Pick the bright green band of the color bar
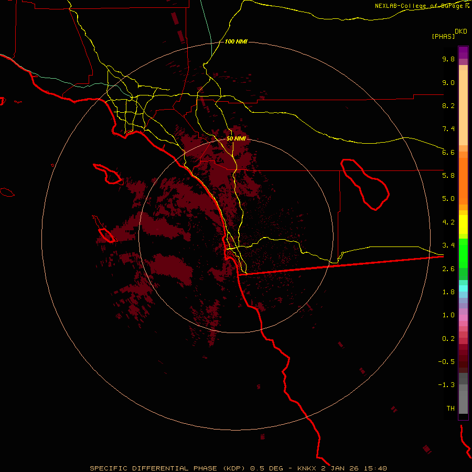The image size is (472, 472). [463, 253]
